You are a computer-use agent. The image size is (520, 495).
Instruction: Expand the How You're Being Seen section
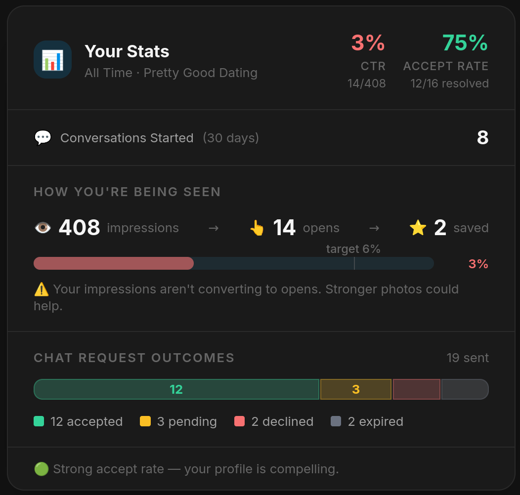click(x=127, y=192)
